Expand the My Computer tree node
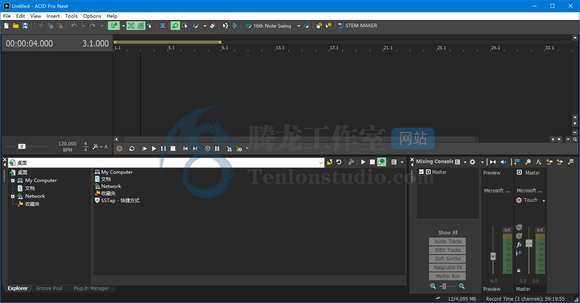 click(x=13, y=180)
